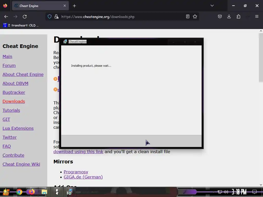The width and height of the screenshot is (263, 197).
Task: Show site security padlock information
Action: coord(57,16)
